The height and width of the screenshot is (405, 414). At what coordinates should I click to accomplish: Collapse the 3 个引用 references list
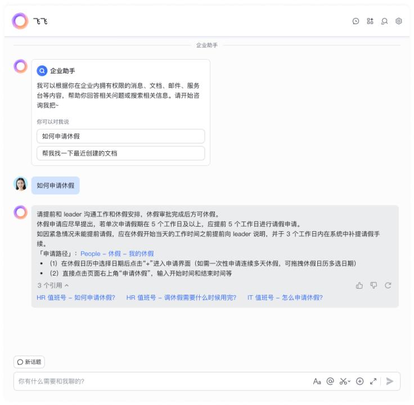(53, 285)
